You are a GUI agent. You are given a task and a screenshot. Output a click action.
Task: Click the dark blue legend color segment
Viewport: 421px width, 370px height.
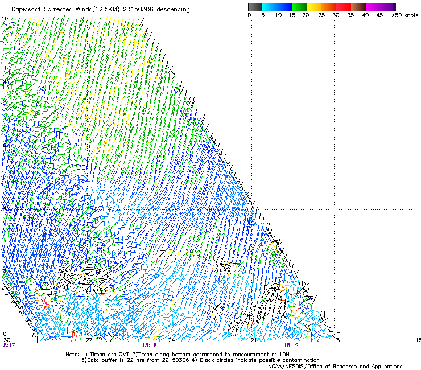click(284, 7)
